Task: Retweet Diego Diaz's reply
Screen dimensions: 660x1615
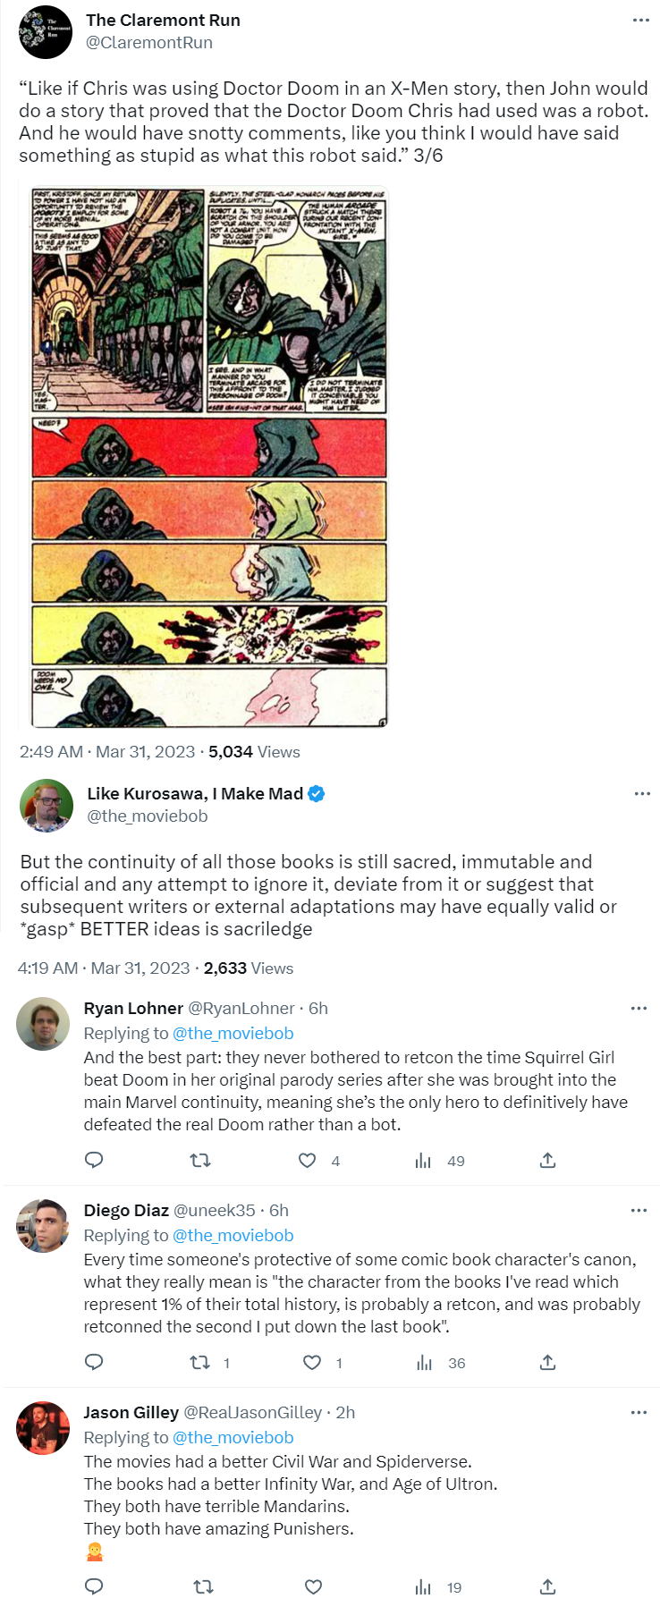Action: (200, 1362)
